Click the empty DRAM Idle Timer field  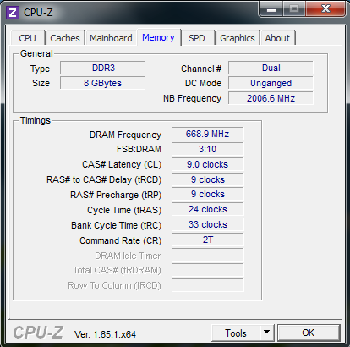(x=208, y=255)
